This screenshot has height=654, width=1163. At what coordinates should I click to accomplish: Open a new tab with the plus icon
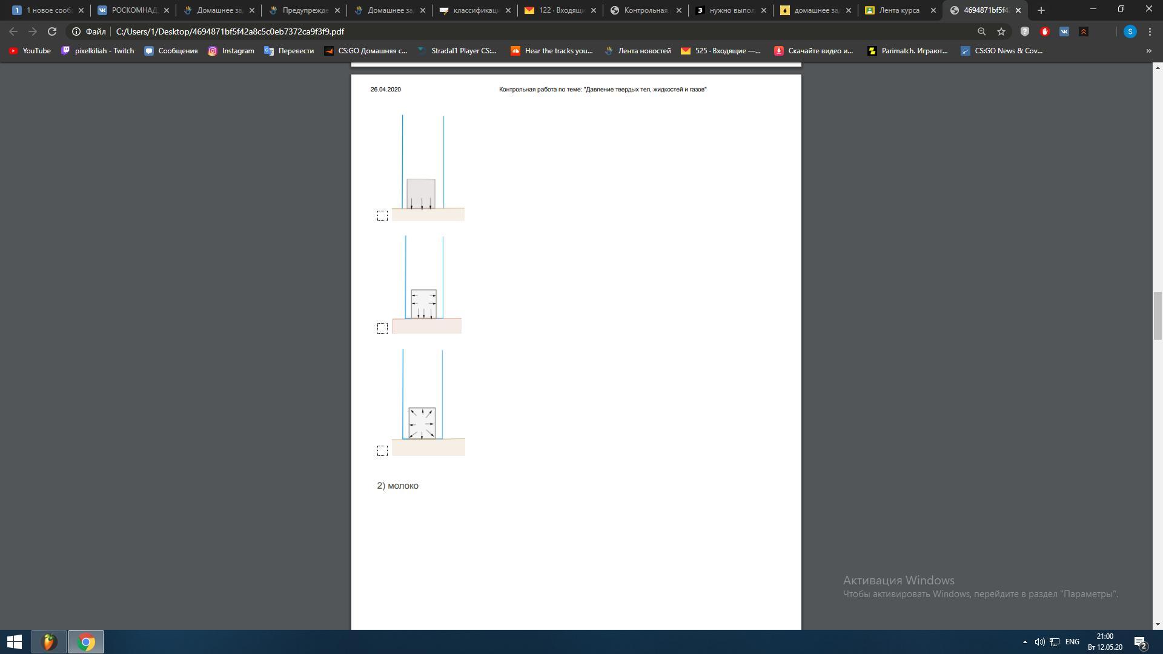[1041, 10]
